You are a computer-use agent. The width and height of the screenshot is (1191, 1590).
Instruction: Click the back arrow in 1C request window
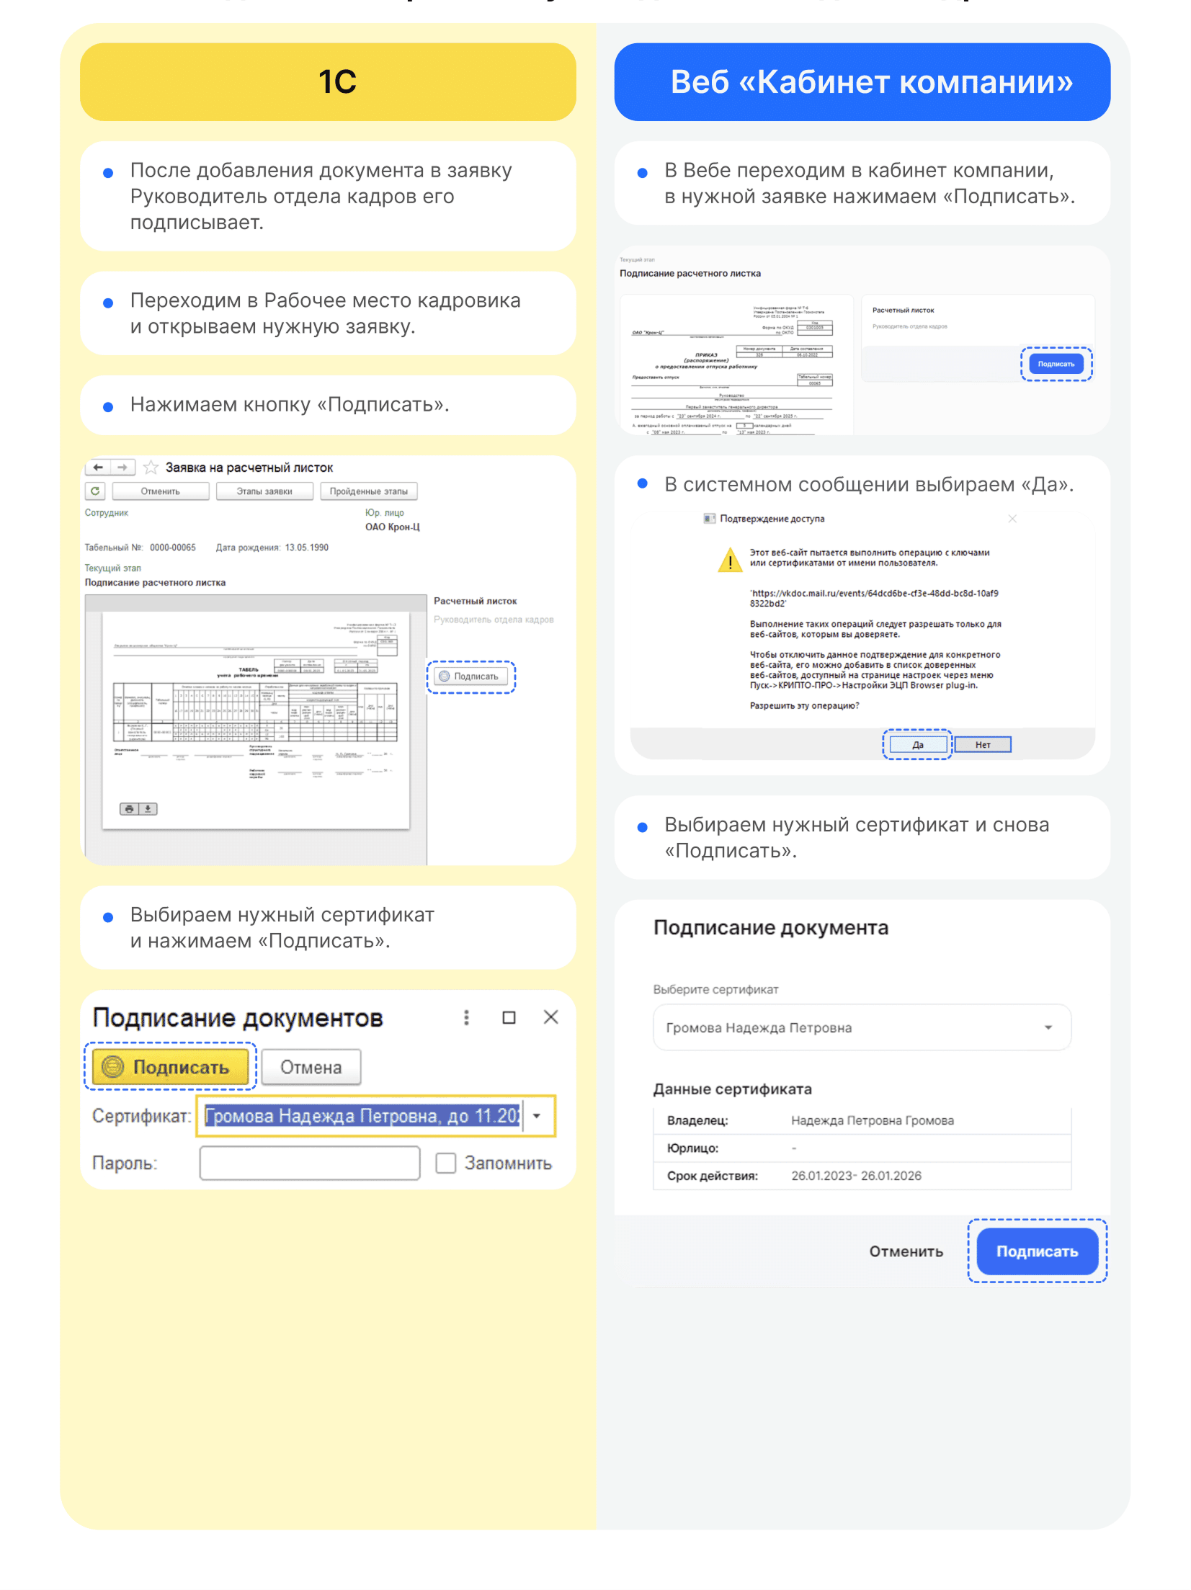click(x=98, y=468)
